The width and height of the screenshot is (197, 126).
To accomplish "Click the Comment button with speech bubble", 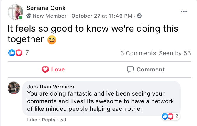I will click(x=146, y=69).
